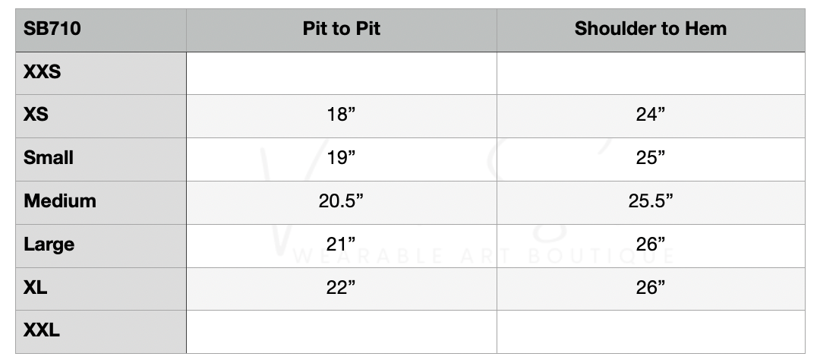Select the 24" shoulder to hem value
The image size is (820, 363).
coord(651,115)
